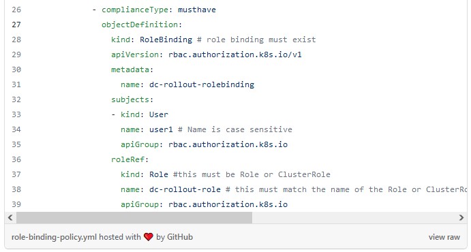
Task: Select line number 39
Action: tap(16, 204)
